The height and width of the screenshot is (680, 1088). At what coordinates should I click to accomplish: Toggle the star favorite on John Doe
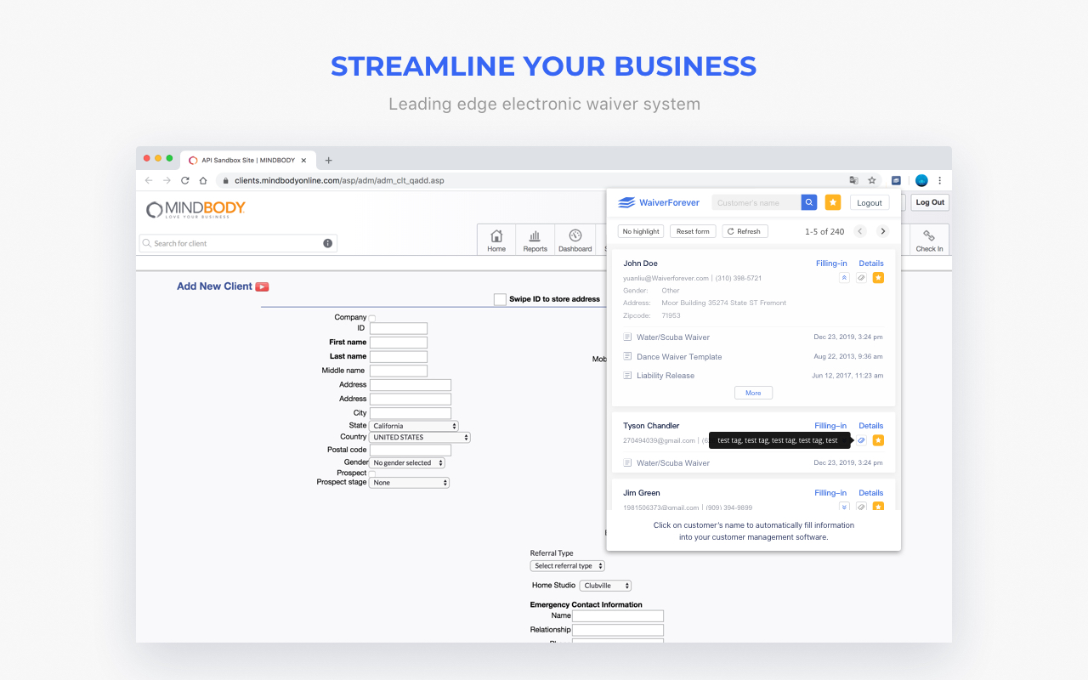(x=878, y=277)
